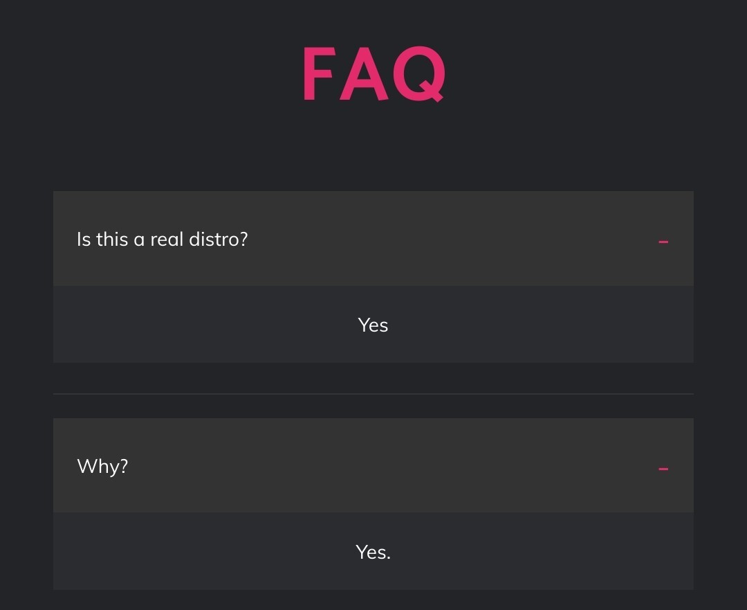
Task: Select the 'Yes.' answer under 'Why?'
Action: (x=373, y=552)
